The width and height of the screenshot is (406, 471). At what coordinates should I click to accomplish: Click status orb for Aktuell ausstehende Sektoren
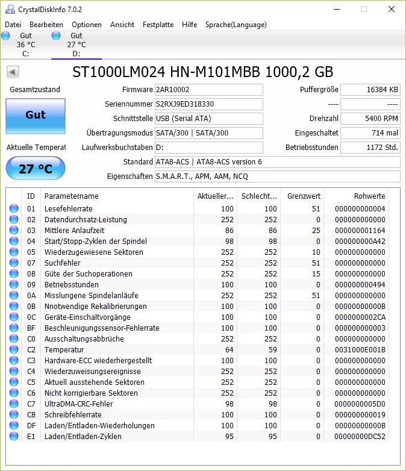(14, 382)
